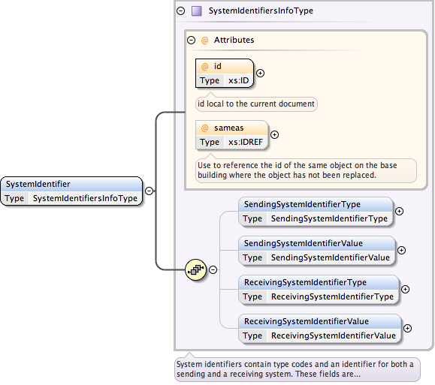This screenshot has height=385, width=435.
Task: Click the @ icon next to Attributes
Action: coord(205,41)
